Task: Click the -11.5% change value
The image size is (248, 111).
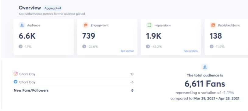Action: click(x=220, y=47)
